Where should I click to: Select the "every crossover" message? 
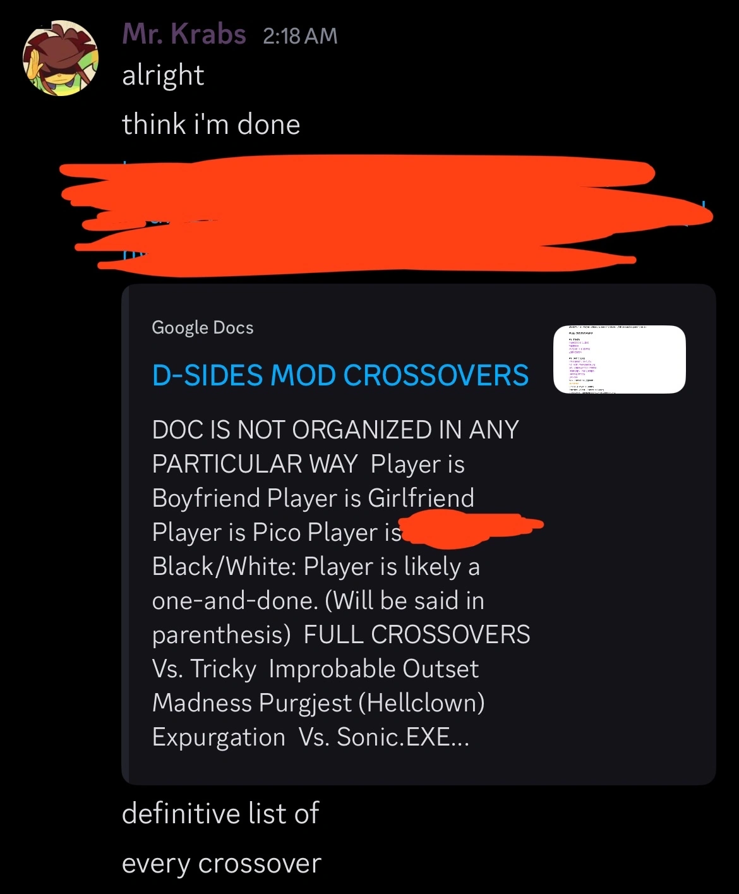222,864
